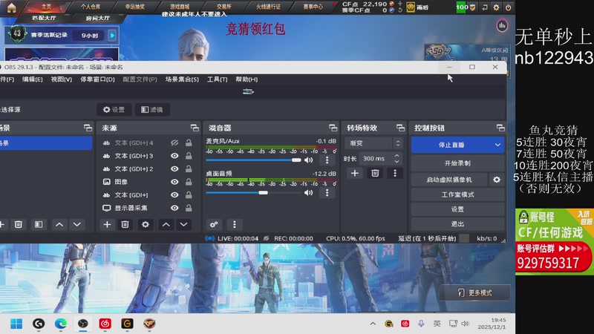Toggle lock on 显示器采集 source
This screenshot has width=594, height=334.
189,208
